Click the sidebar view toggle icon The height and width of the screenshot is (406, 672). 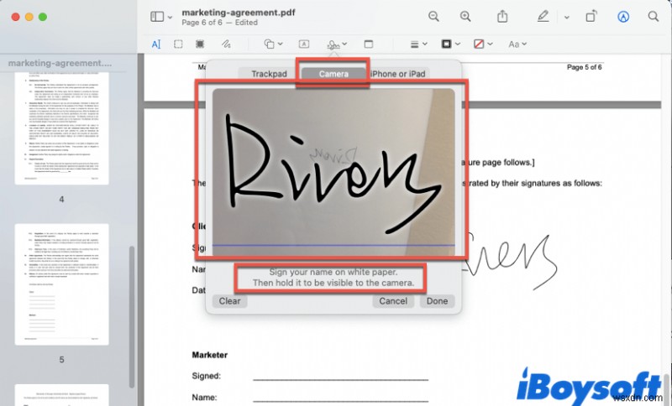pyautogui.click(x=157, y=17)
